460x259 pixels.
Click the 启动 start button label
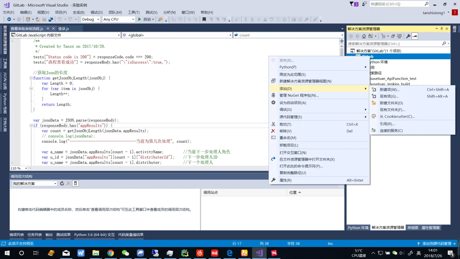point(147,19)
